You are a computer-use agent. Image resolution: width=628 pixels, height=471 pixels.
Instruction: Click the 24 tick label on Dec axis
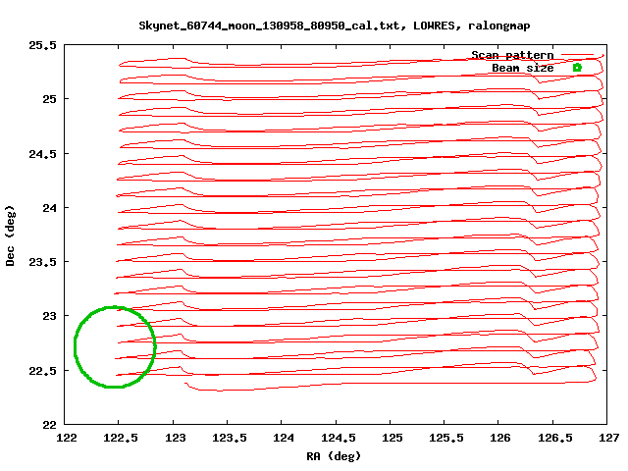tap(49, 208)
